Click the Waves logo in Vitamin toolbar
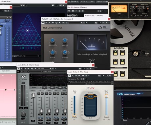151x125 pixels. tap(18, 71)
